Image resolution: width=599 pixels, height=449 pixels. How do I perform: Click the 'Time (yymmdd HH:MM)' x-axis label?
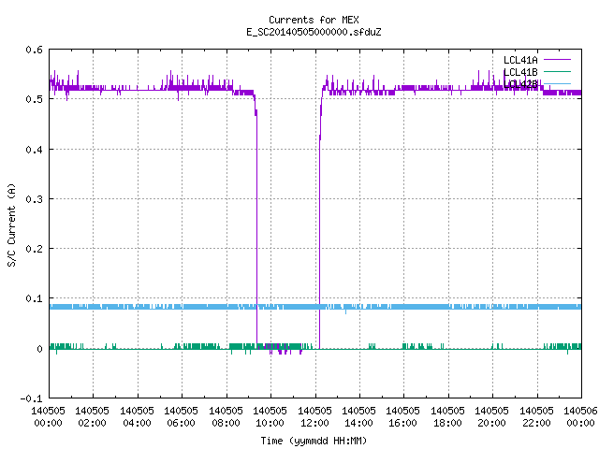(x=314, y=441)
